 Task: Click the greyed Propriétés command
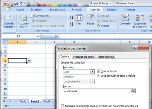pos(40,21)
